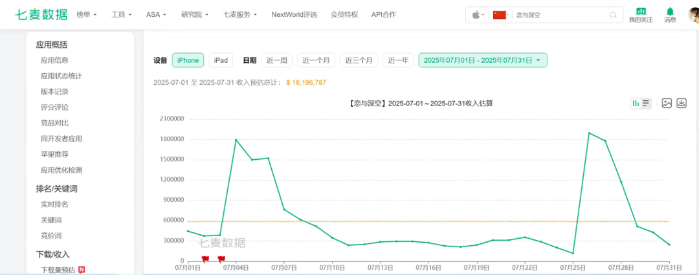Image resolution: width=699 pixels, height=275 pixels.
Task: Open NextWorld评选 page
Action: 294,15
